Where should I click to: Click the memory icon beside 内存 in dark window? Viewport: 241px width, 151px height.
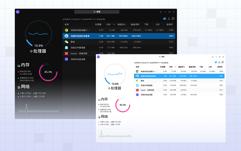pyautogui.click(x=19, y=65)
